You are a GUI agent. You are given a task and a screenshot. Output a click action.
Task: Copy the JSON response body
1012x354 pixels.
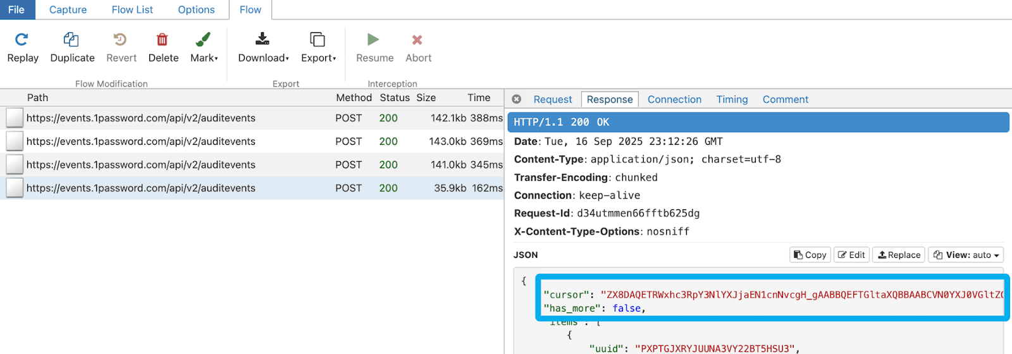810,255
